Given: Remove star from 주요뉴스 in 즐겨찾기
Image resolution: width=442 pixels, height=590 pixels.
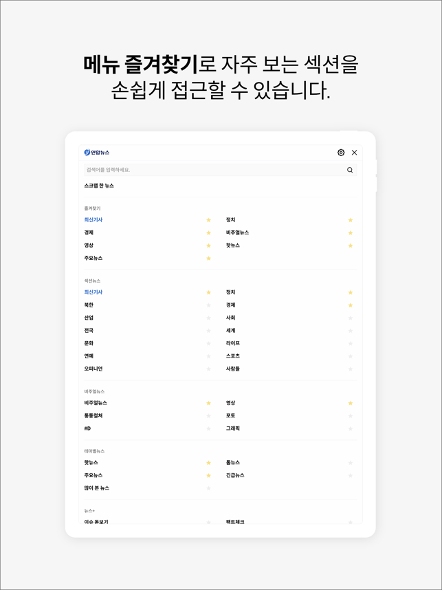Looking at the screenshot, I should [x=209, y=259].
